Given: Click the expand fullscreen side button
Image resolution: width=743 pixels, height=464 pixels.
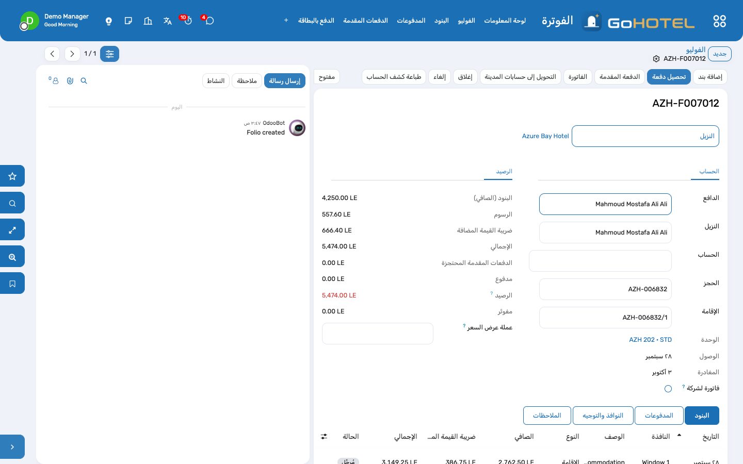Looking at the screenshot, I should click(x=12, y=229).
